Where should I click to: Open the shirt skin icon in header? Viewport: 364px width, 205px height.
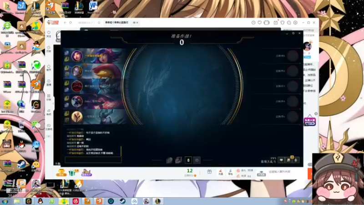282,22
